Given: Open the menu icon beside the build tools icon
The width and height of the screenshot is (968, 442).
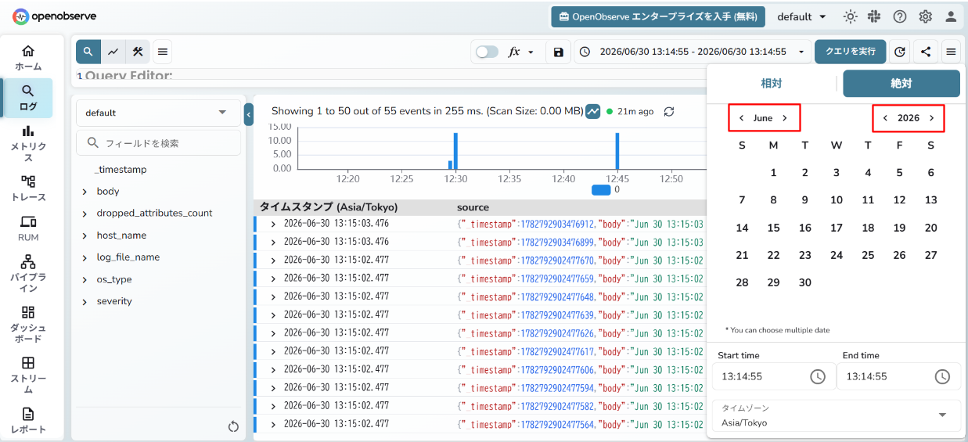Looking at the screenshot, I should pos(163,52).
